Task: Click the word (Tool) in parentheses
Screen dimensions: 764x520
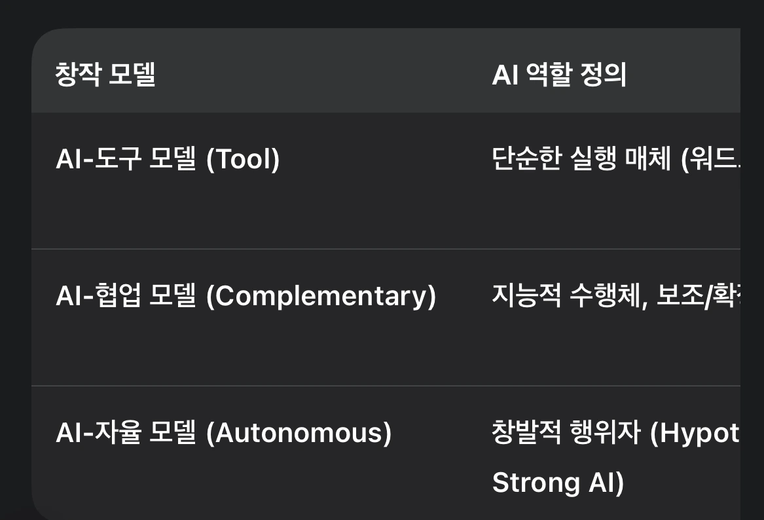Action: click(243, 159)
